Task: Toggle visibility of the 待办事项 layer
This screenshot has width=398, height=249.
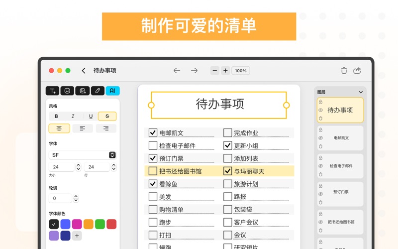Action: pyautogui.click(x=321, y=110)
